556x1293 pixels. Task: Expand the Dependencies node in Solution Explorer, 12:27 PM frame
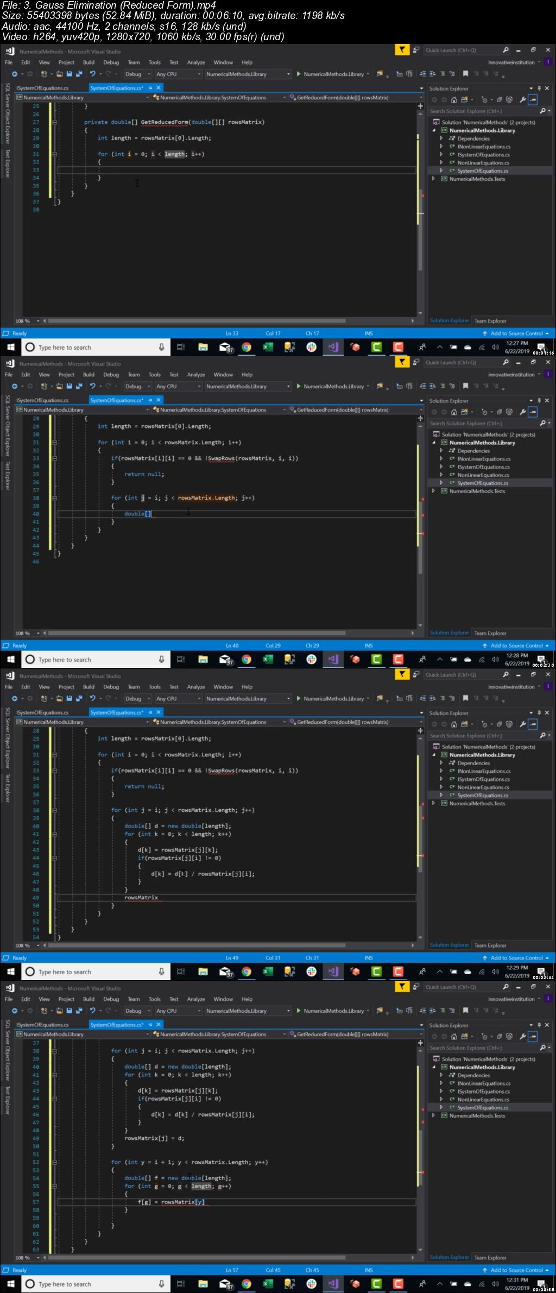click(x=441, y=138)
